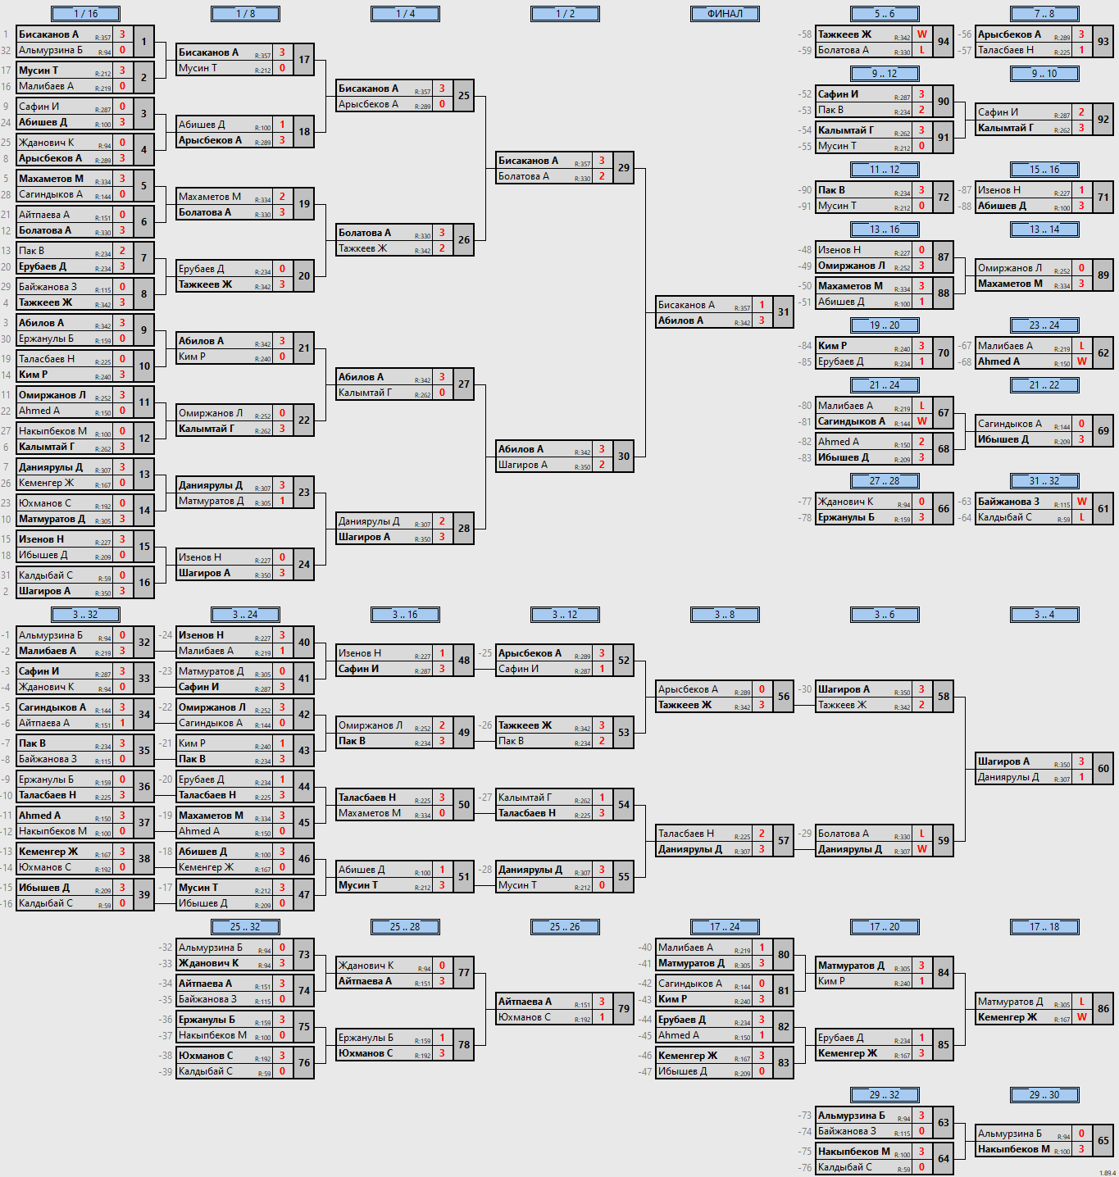Image resolution: width=1119 pixels, height=1177 pixels.
Task: Click 'Байжанова З' in match 61
Action: (1008, 502)
